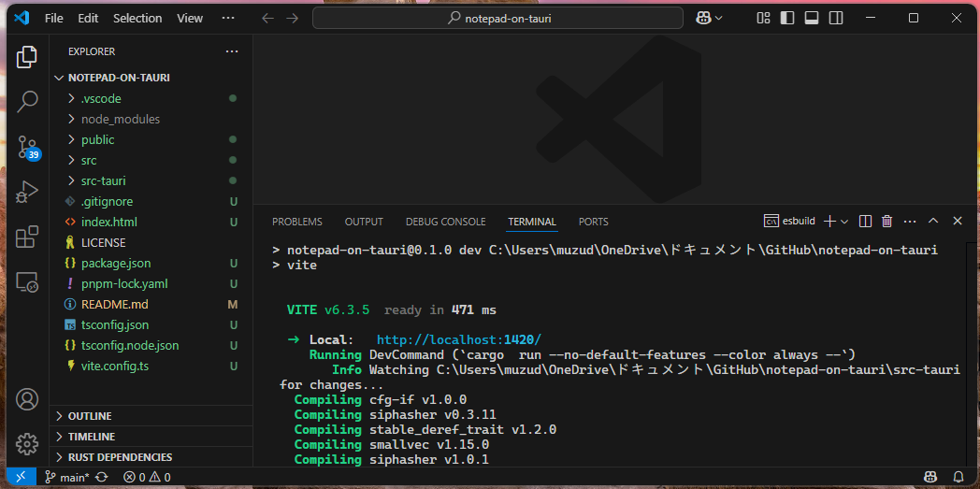Screen dimensions: 980x489
Task: Open Copilot chat icon in title bar
Action: (703, 18)
